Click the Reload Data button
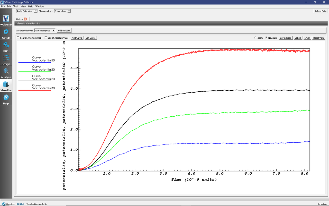The width and height of the screenshot is (329, 206). coord(321,11)
